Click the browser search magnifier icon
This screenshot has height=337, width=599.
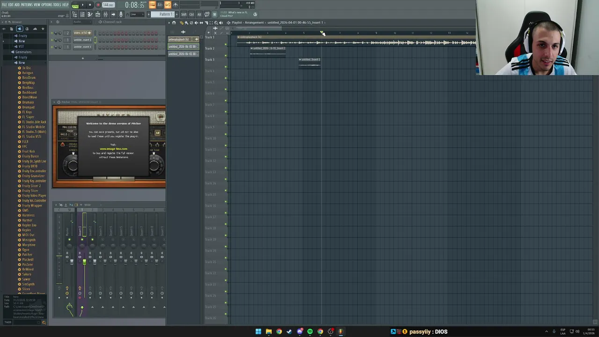[x=44, y=322]
